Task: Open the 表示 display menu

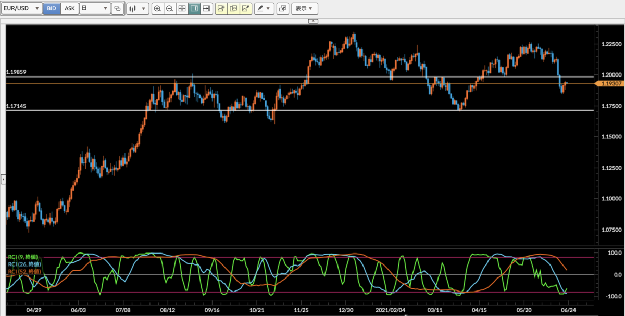Action: [304, 8]
